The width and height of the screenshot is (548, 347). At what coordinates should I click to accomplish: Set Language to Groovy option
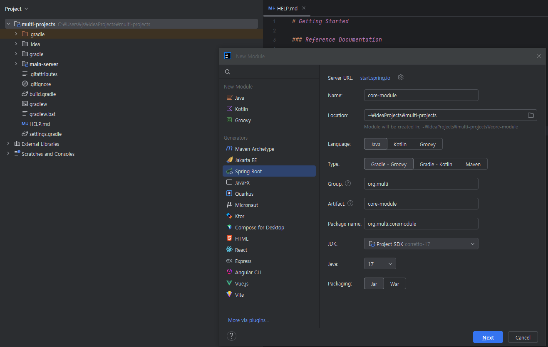click(427, 144)
